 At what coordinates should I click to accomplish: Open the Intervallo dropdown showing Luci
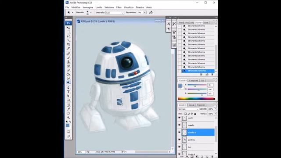pos(115,13)
